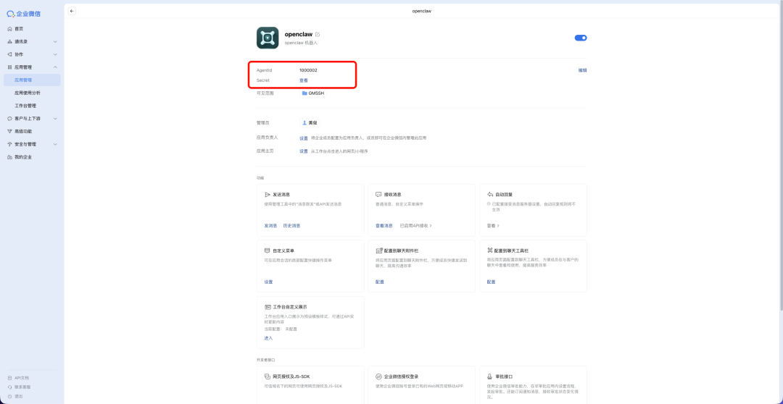
Task: Open 联系客服 link in sidebar footer
Action: [x=22, y=387]
